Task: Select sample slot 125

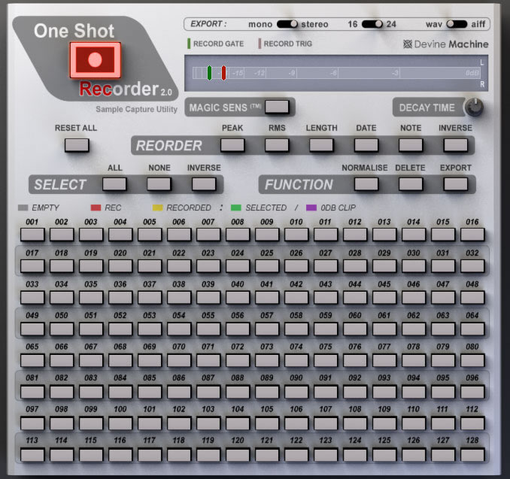Action: [384, 454]
